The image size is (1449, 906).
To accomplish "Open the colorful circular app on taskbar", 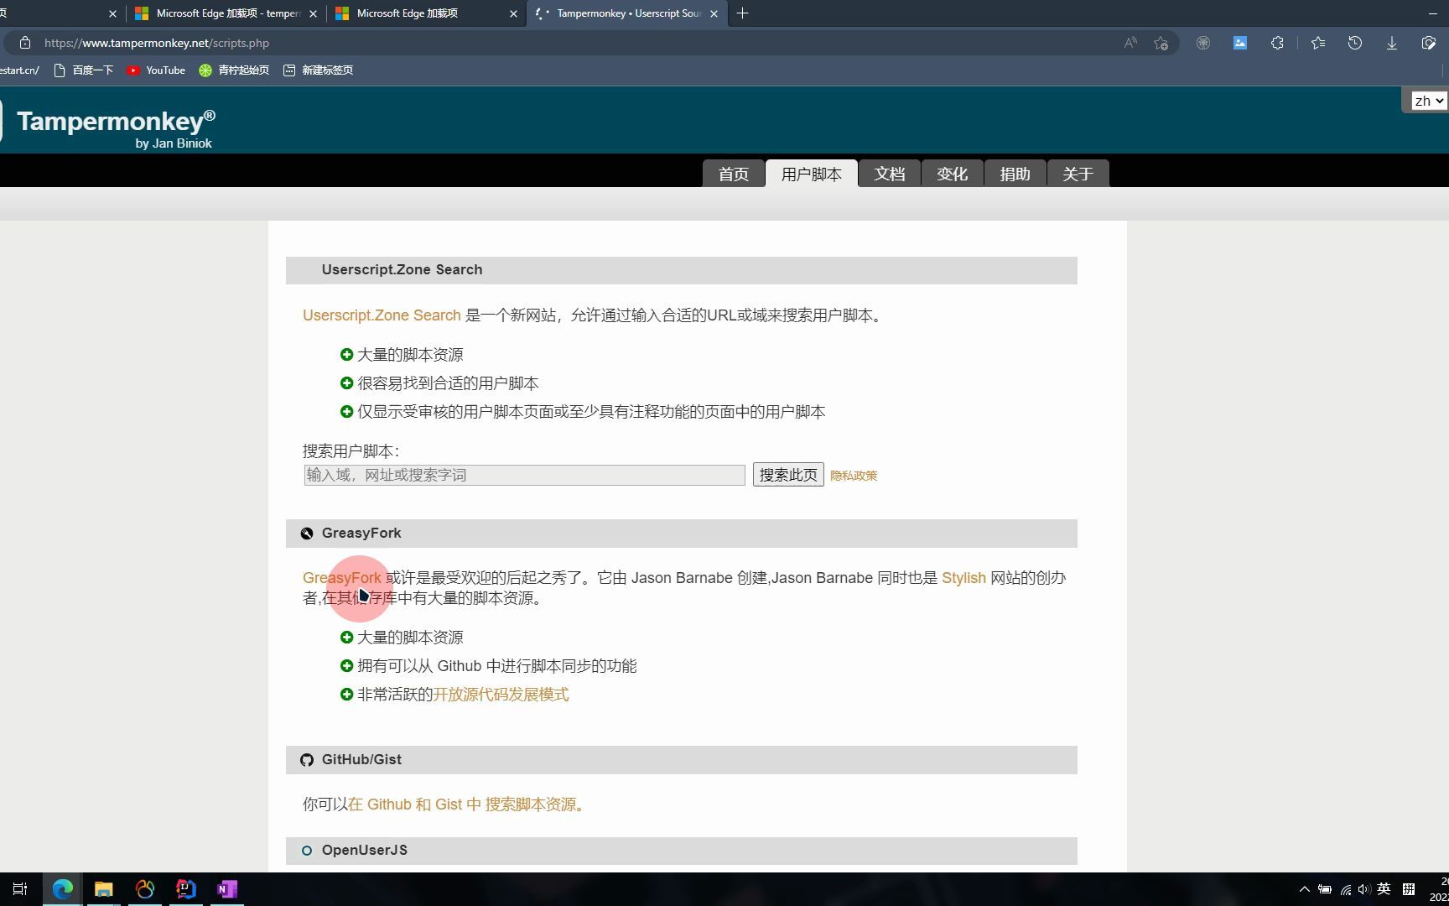I will coord(145,888).
